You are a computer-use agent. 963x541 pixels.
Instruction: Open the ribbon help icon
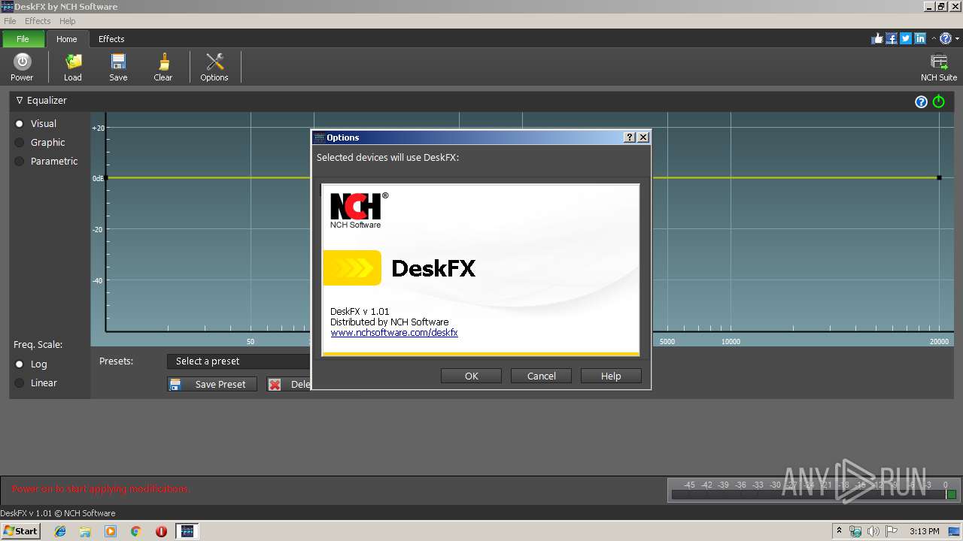(946, 39)
